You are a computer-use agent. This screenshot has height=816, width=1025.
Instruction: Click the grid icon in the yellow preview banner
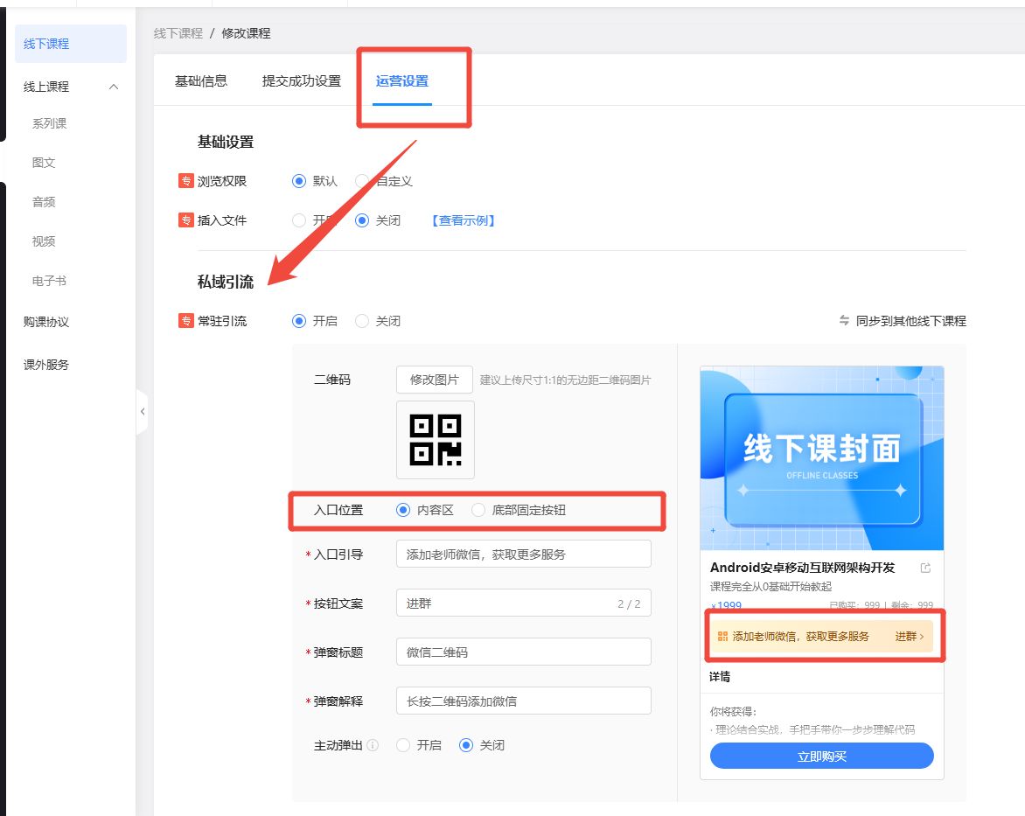[x=722, y=637]
